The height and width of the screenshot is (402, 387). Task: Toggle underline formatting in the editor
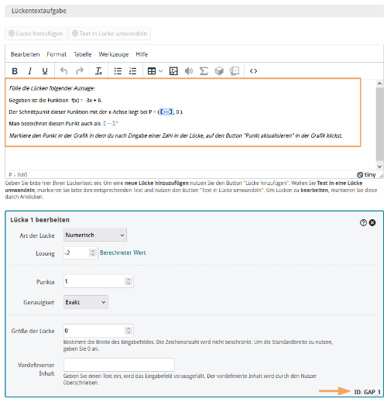(x=45, y=71)
